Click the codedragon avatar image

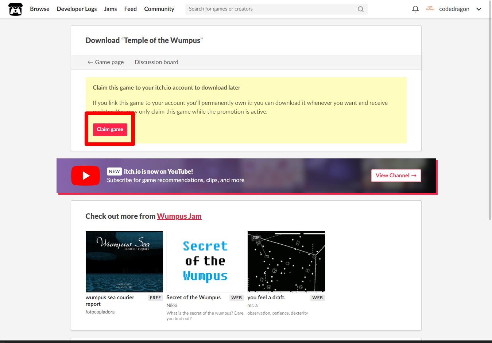click(x=430, y=9)
